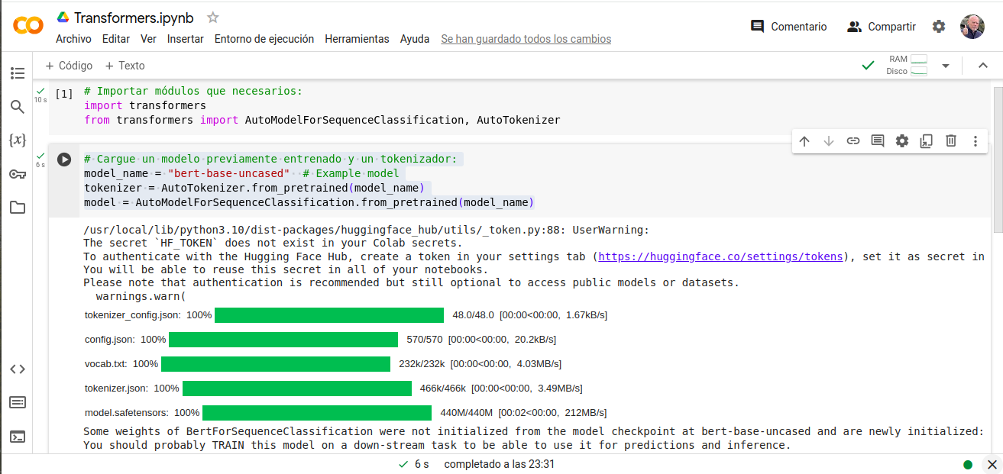The image size is (1003, 474).
Task: Open the Secrets key panel
Action: point(17,174)
